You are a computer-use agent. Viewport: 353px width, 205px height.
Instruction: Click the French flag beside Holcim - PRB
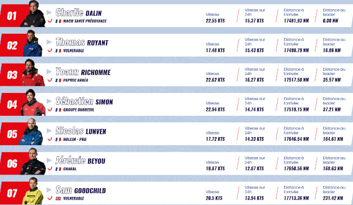tap(58, 139)
